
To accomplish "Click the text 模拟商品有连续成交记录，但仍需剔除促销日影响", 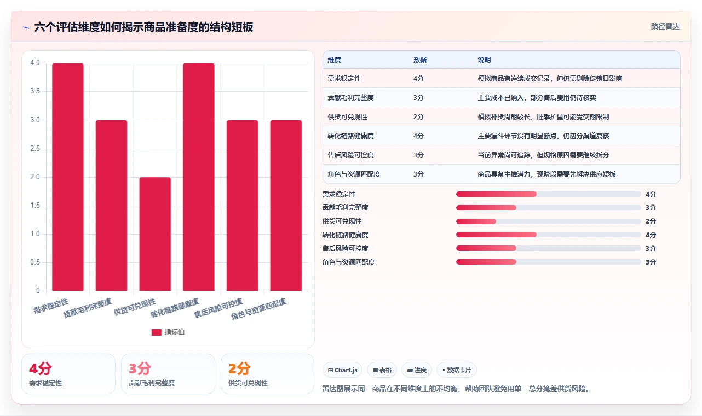I will 550,79.
